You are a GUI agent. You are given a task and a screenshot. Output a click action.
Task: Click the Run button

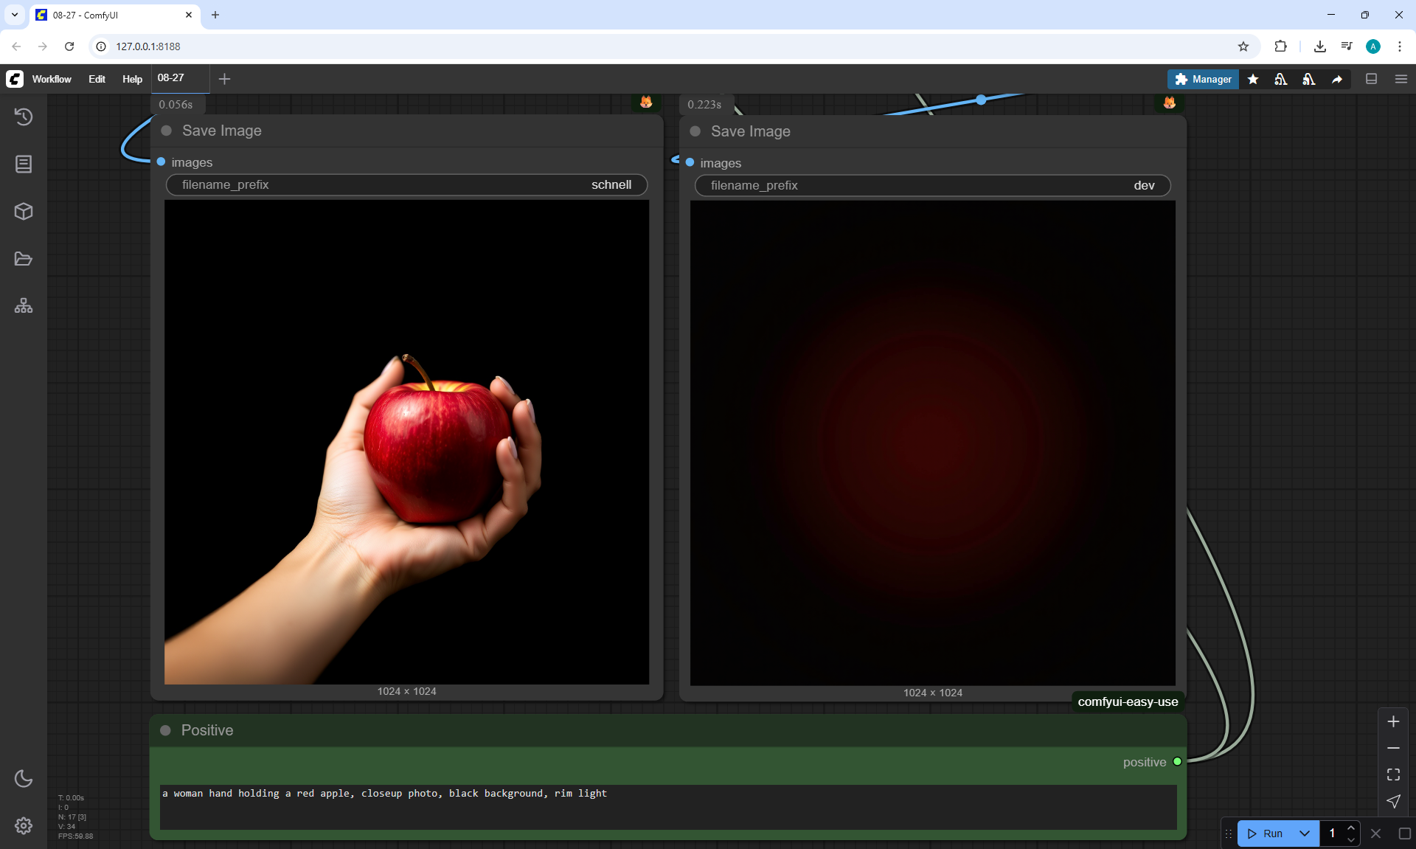coord(1266,834)
